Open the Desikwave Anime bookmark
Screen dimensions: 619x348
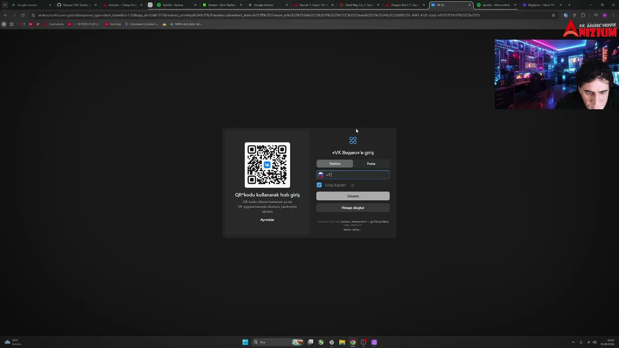[142, 24]
